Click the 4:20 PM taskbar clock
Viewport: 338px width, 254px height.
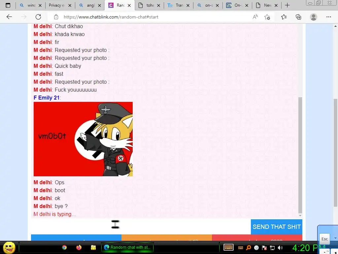click(x=309, y=248)
